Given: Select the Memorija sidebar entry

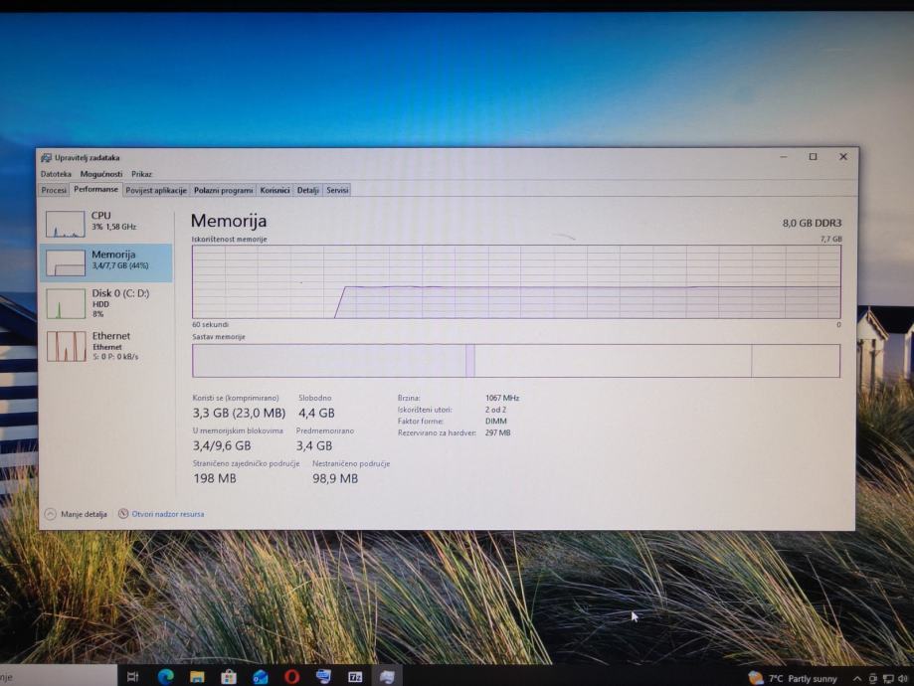Looking at the screenshot, I should pyautogui.click(x=106, y=262).
